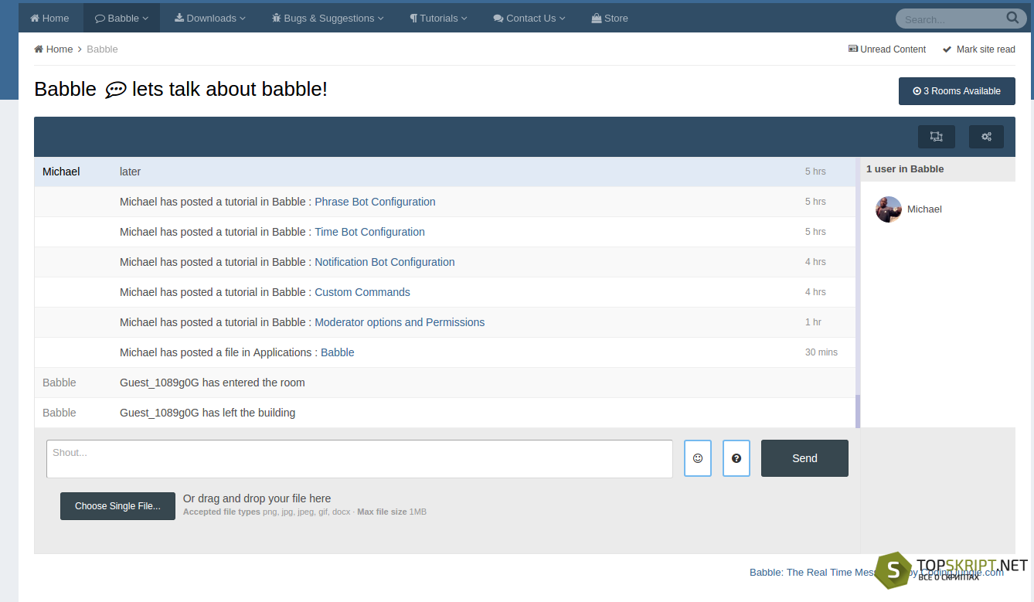Viewport: 1034px width, 602px height.
Task: Send the chat message
Action: pos(804,458)
